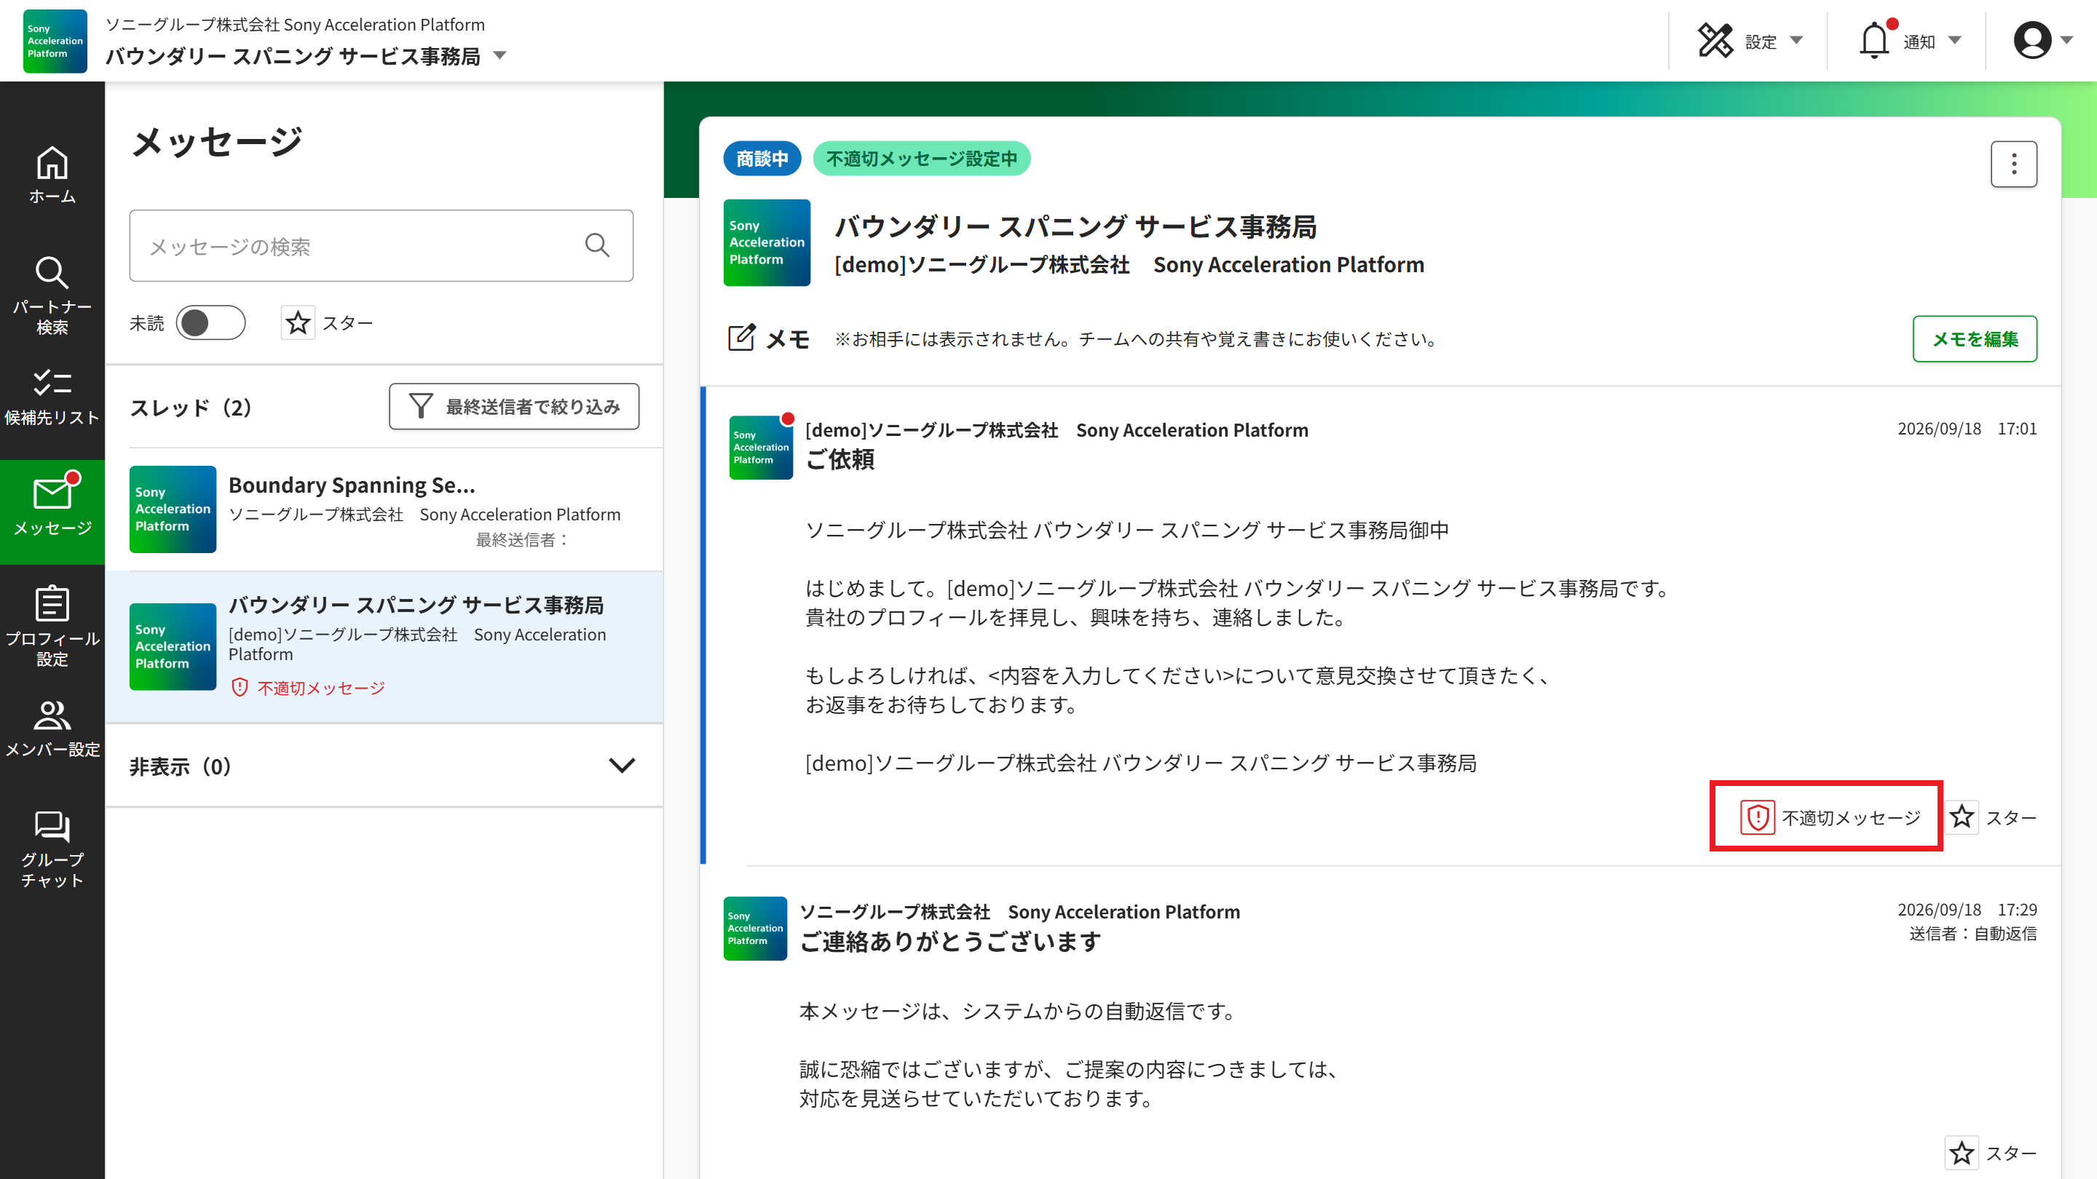
Task: Click the memo pencil edit icon
Action: pyautogui.click(x=742, y=338)
